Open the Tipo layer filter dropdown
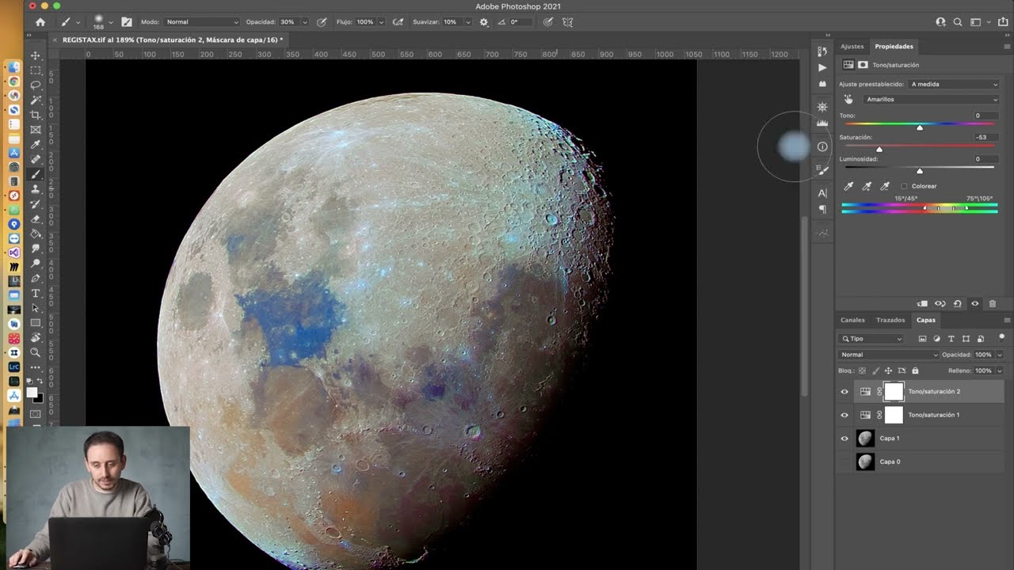1014x570 pixels. 871,339
